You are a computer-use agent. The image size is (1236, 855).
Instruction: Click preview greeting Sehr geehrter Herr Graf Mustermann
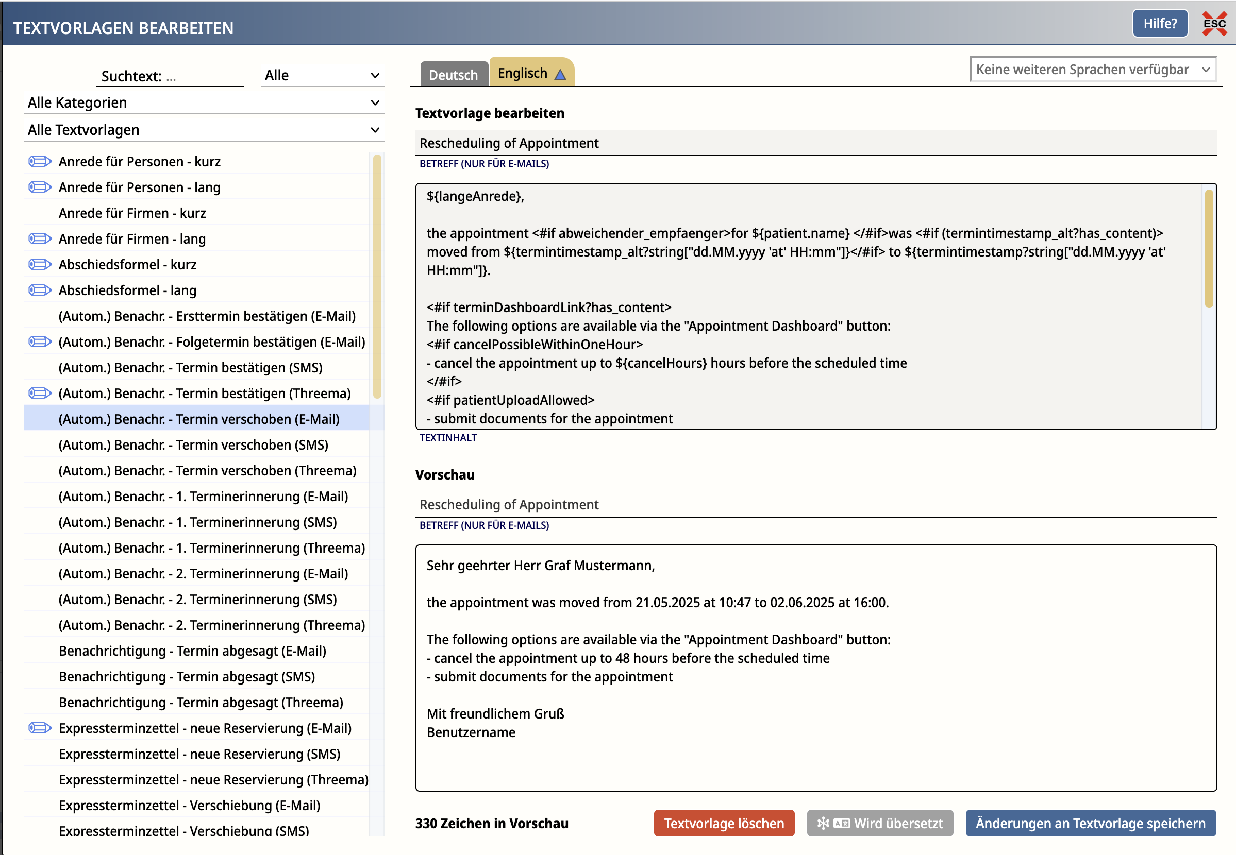[x=540, y=565]
